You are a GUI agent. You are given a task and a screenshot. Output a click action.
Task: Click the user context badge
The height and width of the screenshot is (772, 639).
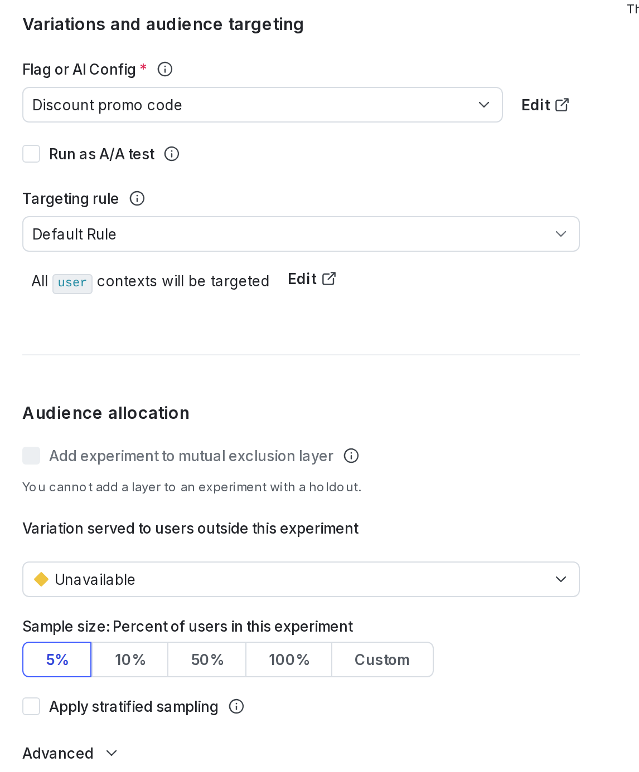(x=72, y=282)
